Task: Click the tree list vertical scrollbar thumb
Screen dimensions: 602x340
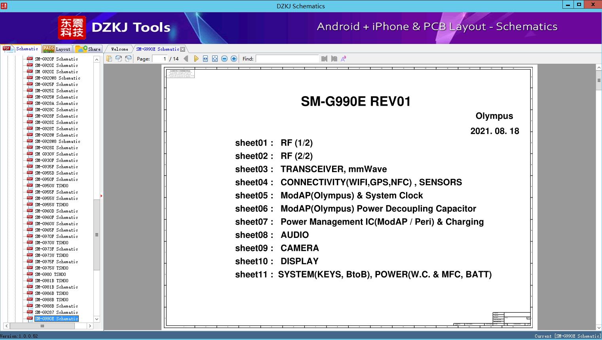Action: (97, 235)
